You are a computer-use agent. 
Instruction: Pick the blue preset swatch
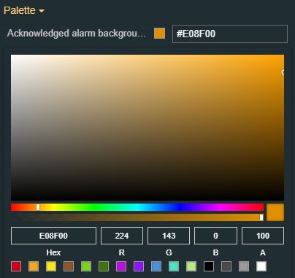156,266
